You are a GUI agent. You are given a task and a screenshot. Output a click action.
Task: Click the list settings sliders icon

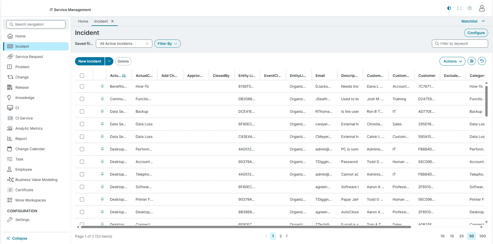[x=472, y=61]
